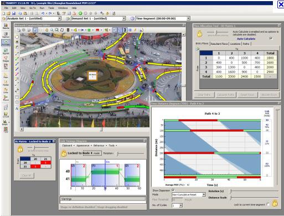
Task: Click the Signals icon in left sidebar
Action: (6, 52)
